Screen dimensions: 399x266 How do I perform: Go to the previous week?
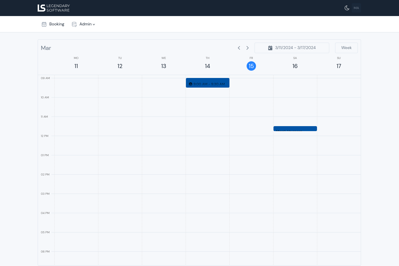coord(239,48)
